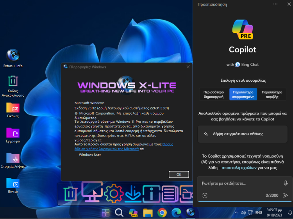Click the taskbar Search magnifier icon
The width and height of the screenshot is (293, 219).
(119, 213)
